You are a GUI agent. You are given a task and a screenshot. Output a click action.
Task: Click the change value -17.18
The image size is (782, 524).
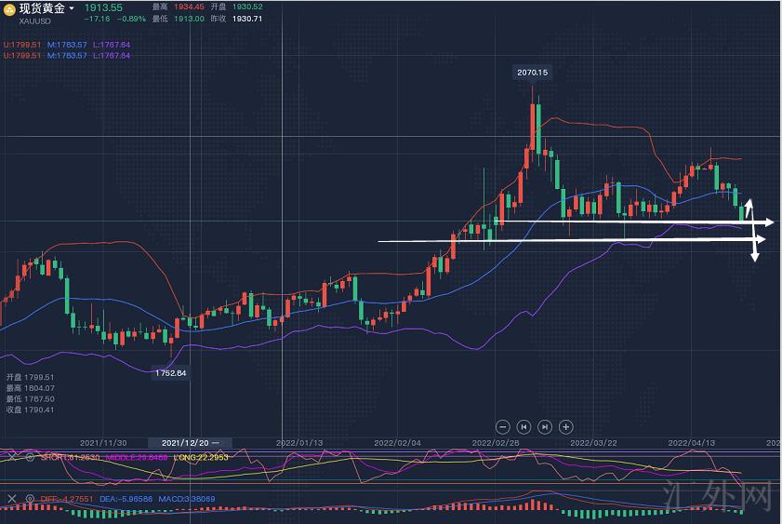[97, 19]
